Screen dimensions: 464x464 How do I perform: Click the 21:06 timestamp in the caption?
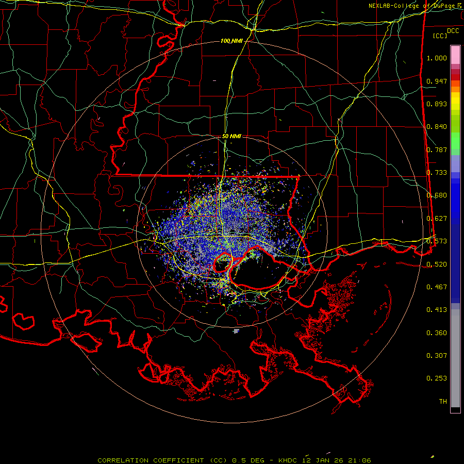(359, 460)
